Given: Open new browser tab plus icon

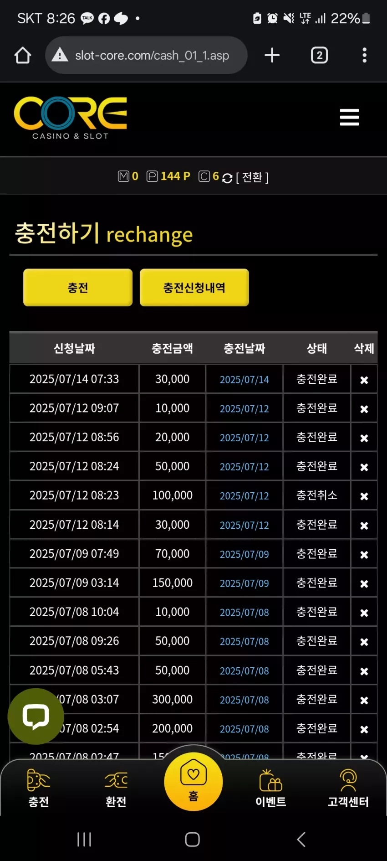Looking at the screenshot, I should (x=272, y=55).
